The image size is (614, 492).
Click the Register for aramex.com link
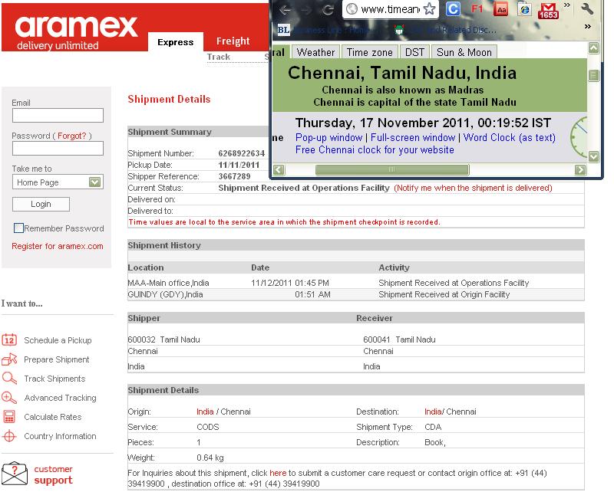[x=58, y=246]
